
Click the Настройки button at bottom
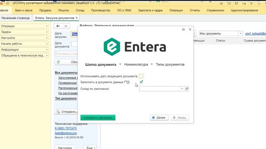coord(65,147)
